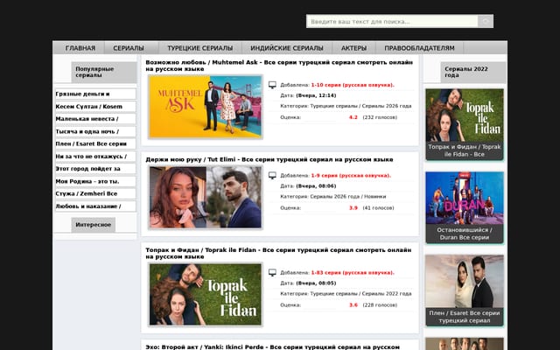Click the 3.6 rating value
The height and width of the screenshot is (350, 560).
[x=353, y=305]
